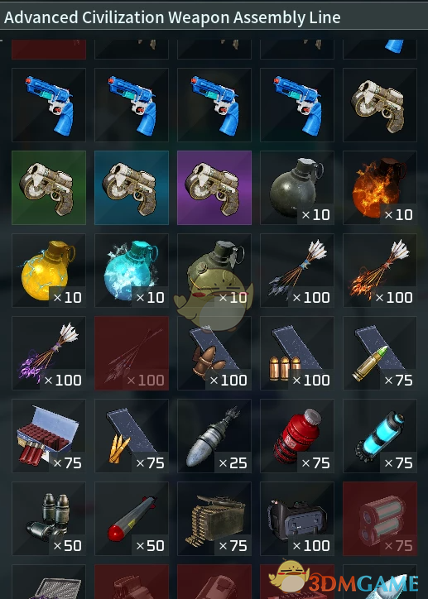Select the green-background uncommon handgun
Image resolution: width=428 pixels, height=599 pixels.
(49, 188)
